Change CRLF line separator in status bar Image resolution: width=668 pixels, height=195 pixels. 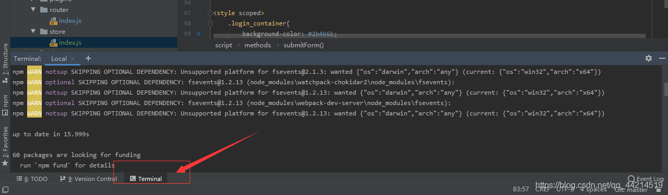pyautogui.click(x=543, y=190)
